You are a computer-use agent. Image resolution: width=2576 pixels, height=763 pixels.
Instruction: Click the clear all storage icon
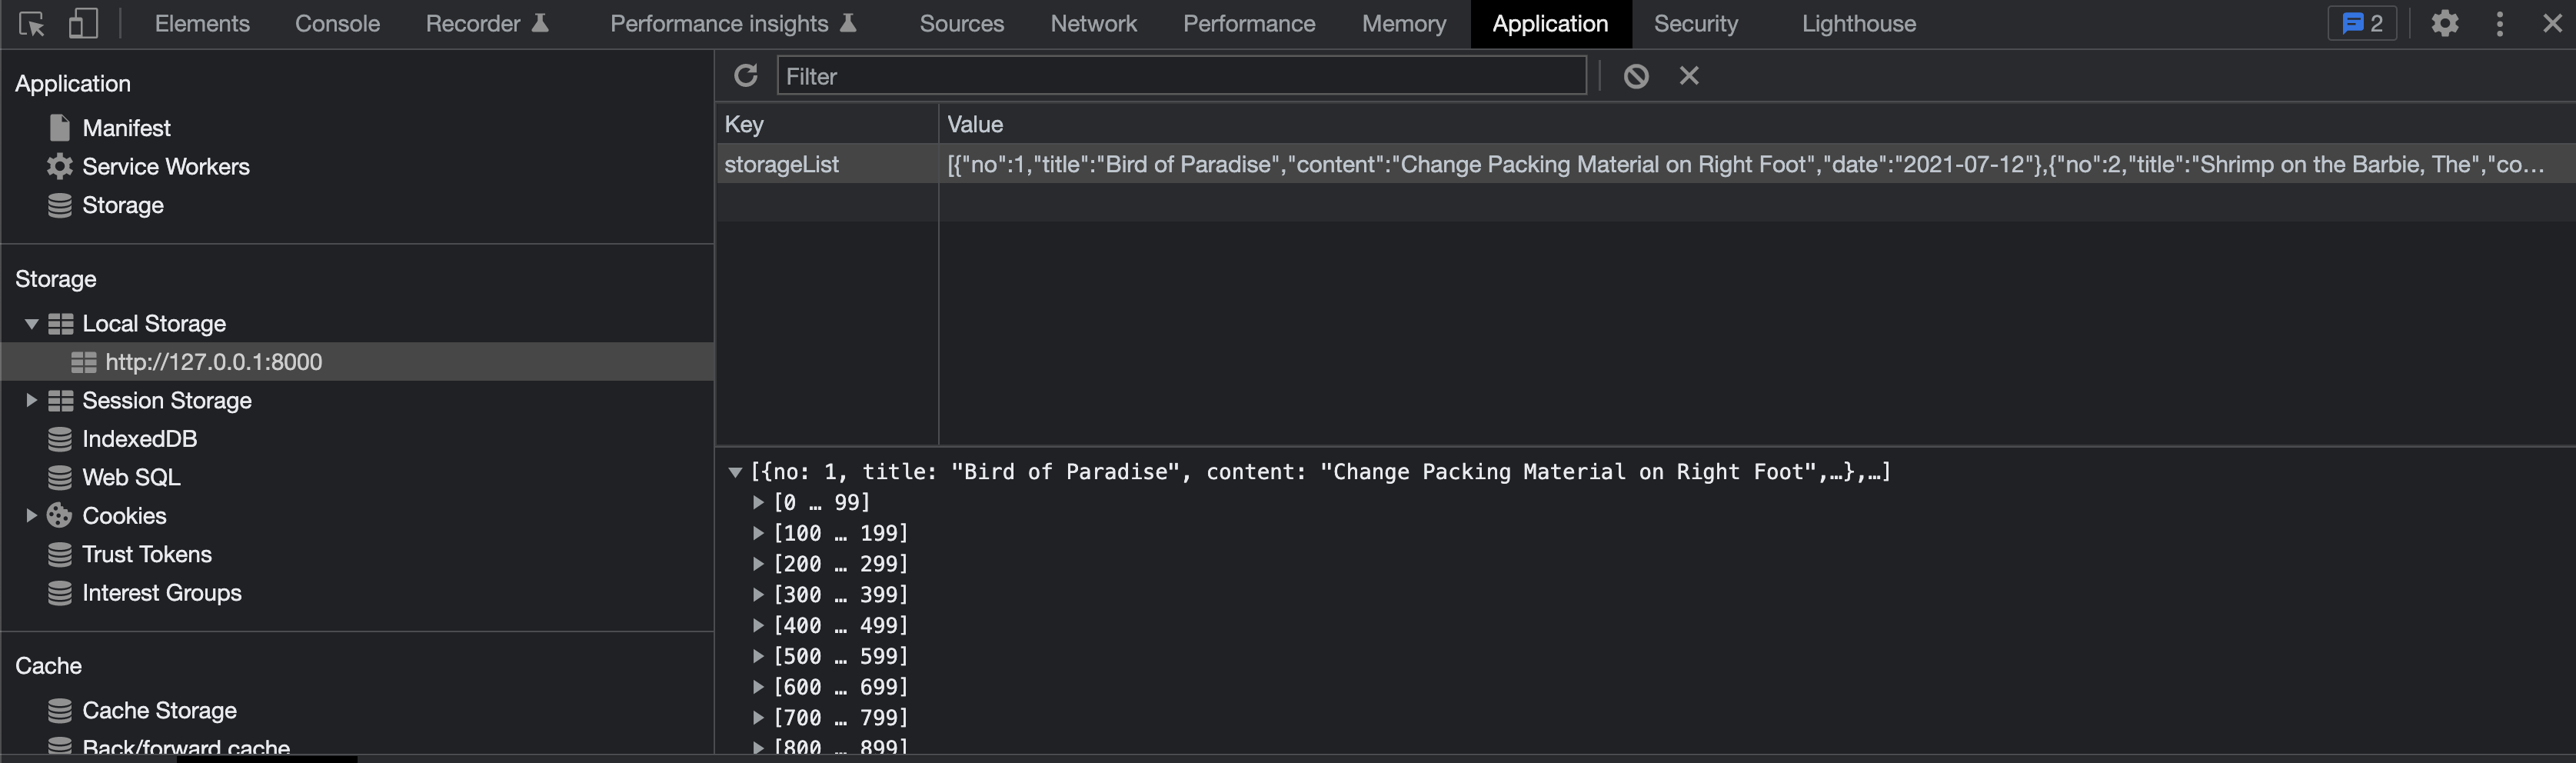1636,76
